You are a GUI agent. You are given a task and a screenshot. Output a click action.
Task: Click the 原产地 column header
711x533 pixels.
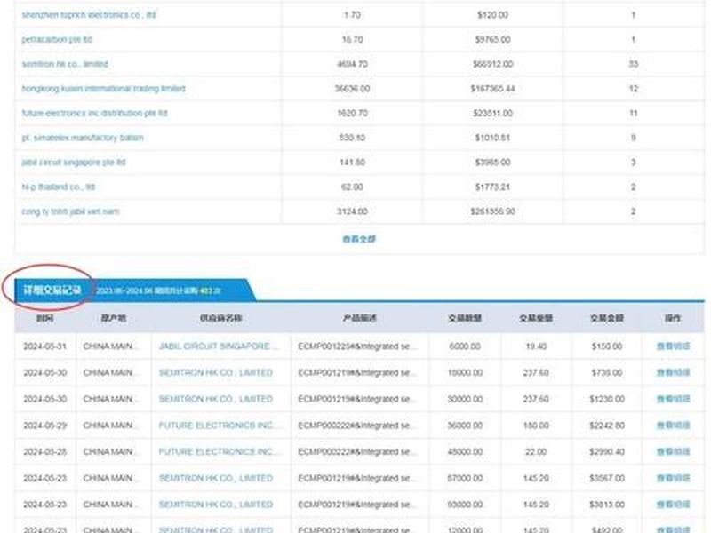114,318
